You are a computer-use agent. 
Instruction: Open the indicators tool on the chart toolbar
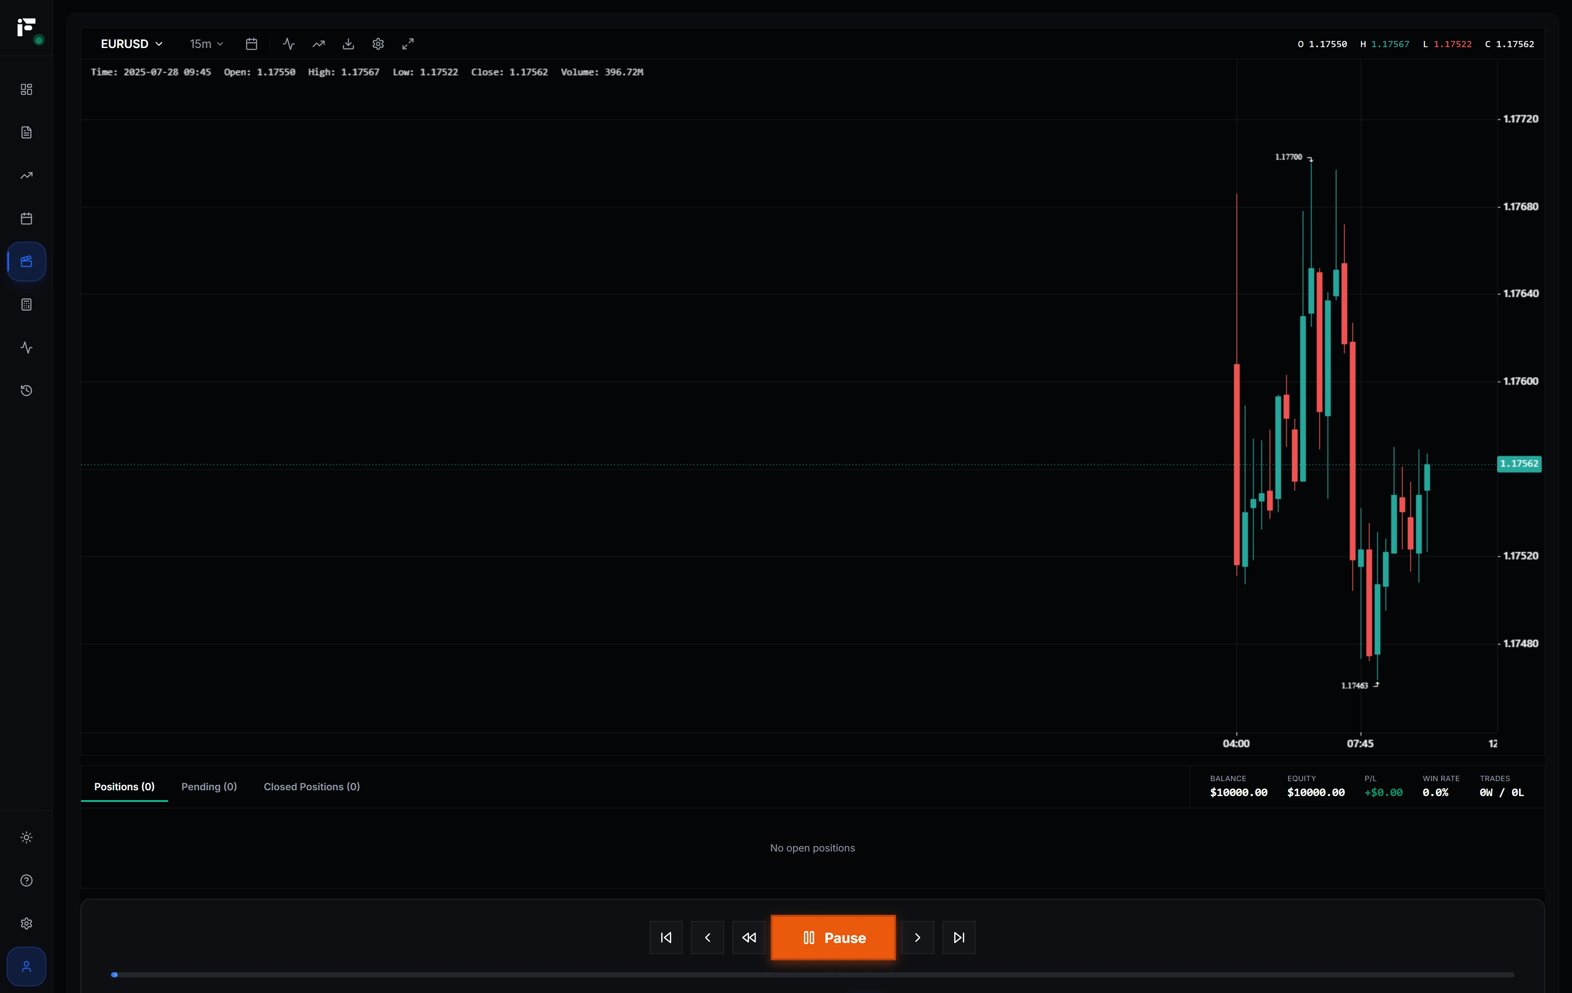(x=288, y=44)
